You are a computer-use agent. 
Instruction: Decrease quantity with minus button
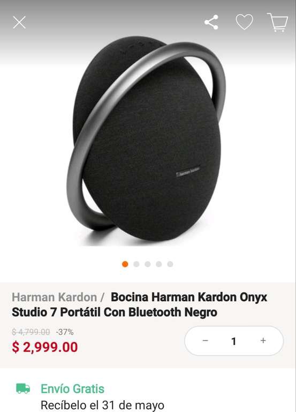(206, 341)
